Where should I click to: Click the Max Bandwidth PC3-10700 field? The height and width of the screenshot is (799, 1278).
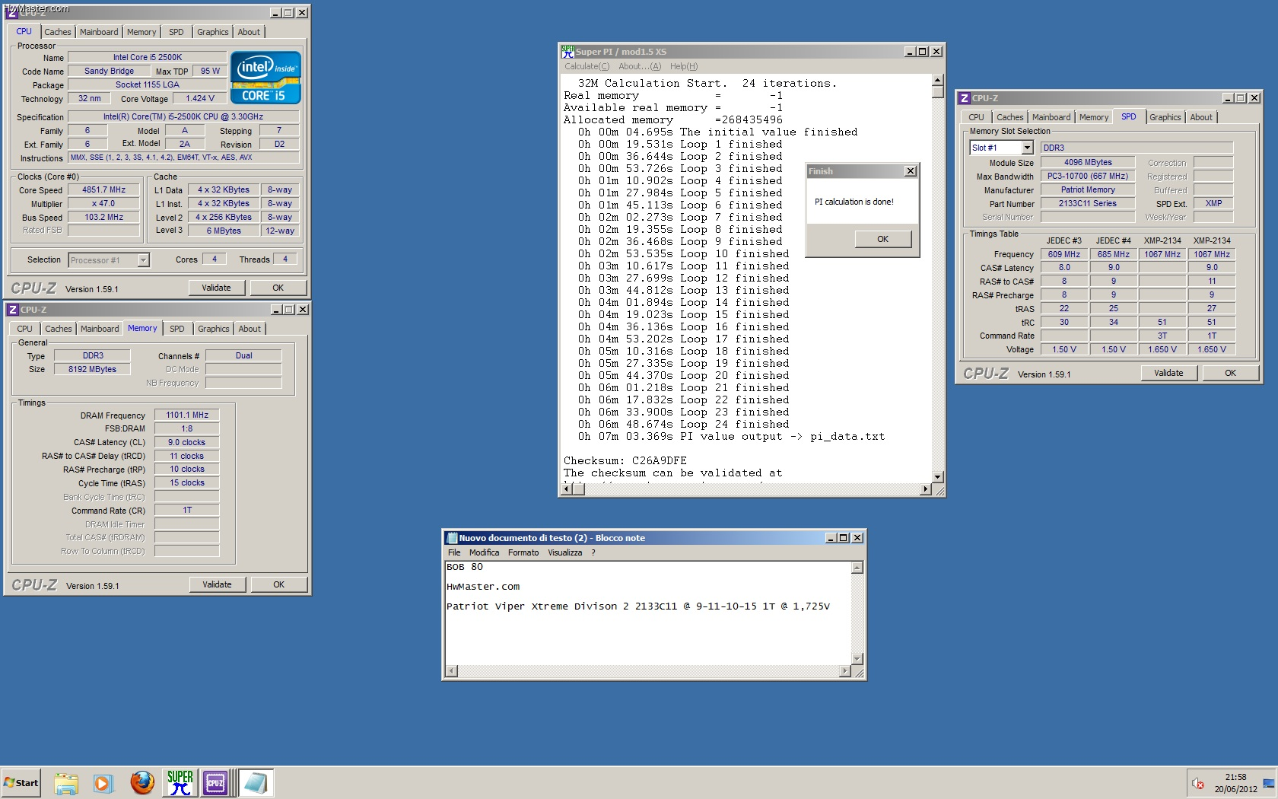(x=1088, y=176)
